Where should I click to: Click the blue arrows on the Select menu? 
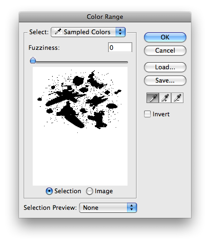coord(120,32)
